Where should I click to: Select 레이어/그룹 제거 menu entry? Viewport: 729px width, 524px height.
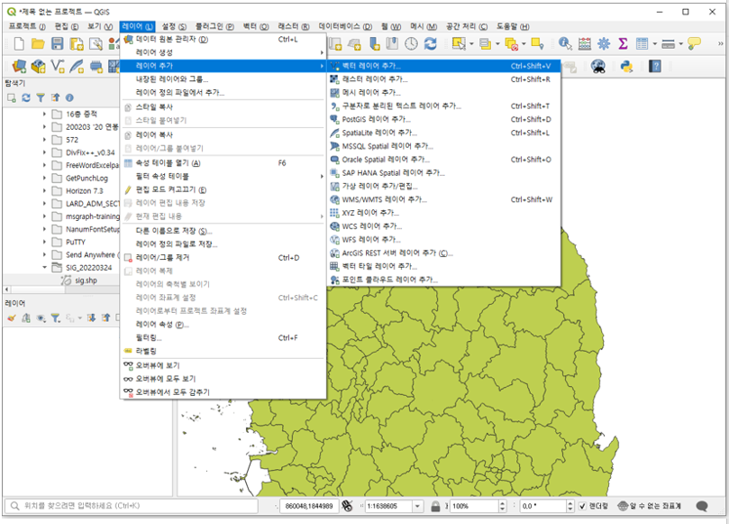click(x=223, y=257)
